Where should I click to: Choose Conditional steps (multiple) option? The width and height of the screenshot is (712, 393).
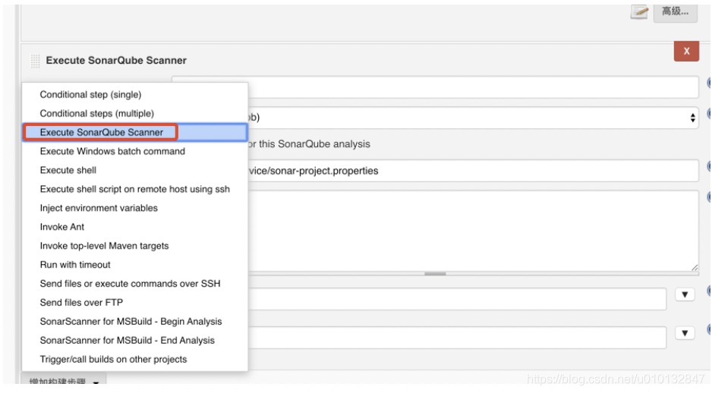pyautogui.click(x=135, y=114)
